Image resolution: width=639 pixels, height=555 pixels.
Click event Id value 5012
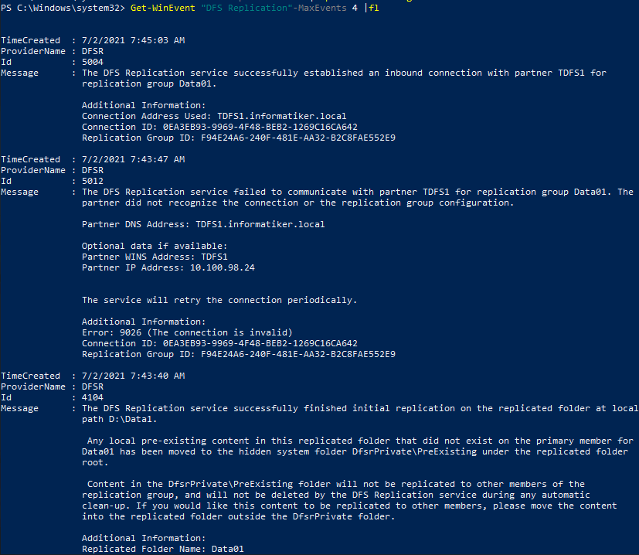(x=93, y=181)
